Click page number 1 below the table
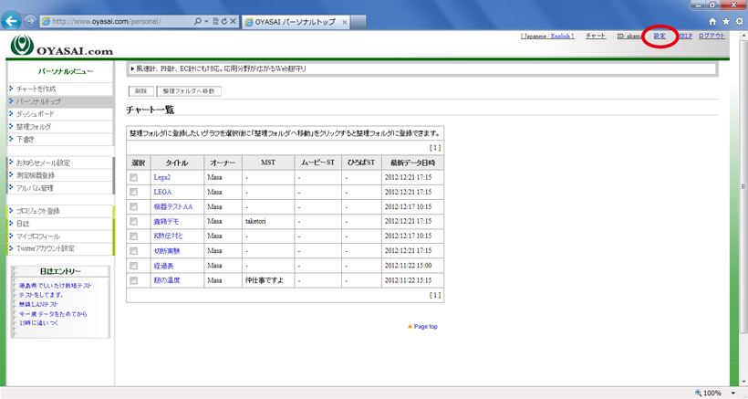This screenshot has height=399, width=748. [434, 296]
